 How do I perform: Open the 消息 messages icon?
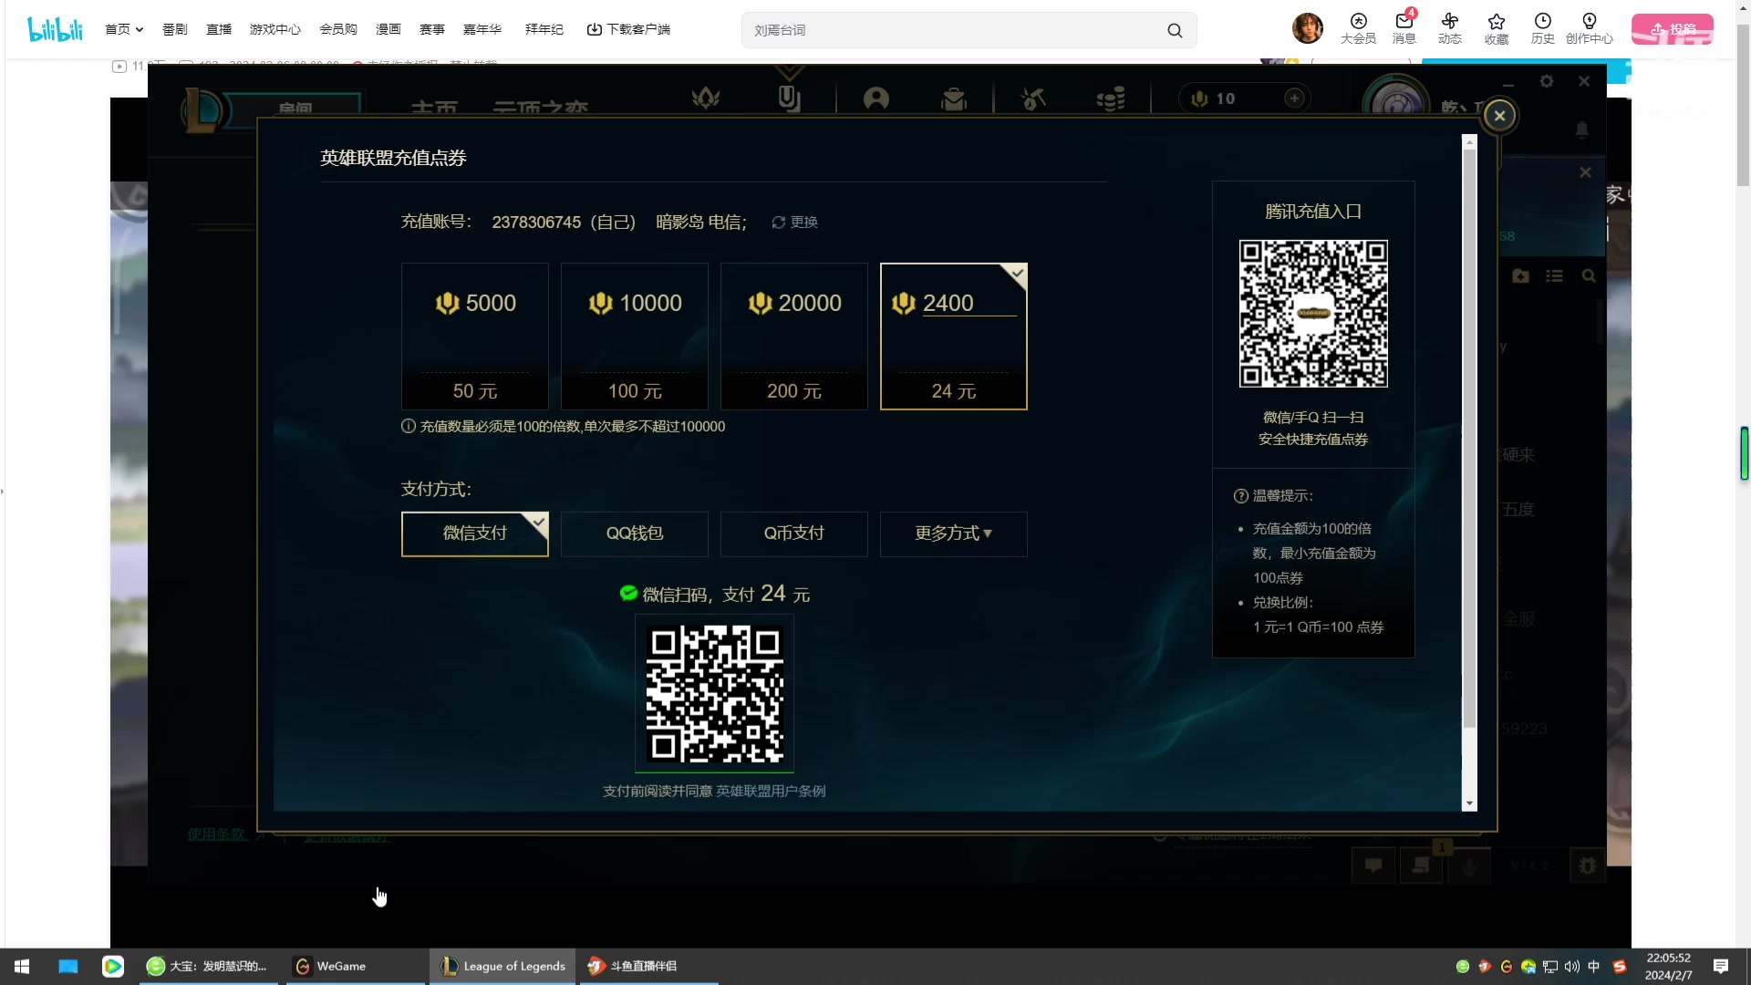coord(1404,28)
